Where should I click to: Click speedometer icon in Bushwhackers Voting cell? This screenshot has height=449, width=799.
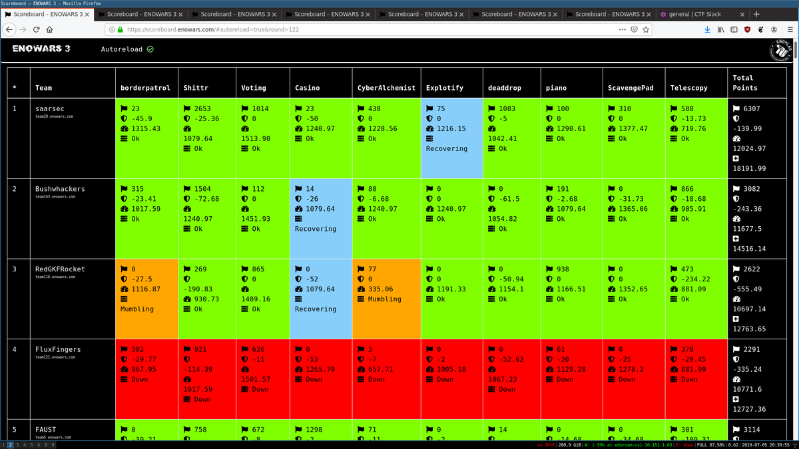pos(246,209)
